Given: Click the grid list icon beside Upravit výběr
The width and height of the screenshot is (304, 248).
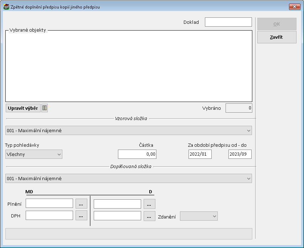Looking at the screenshot, I should (45, 108).
